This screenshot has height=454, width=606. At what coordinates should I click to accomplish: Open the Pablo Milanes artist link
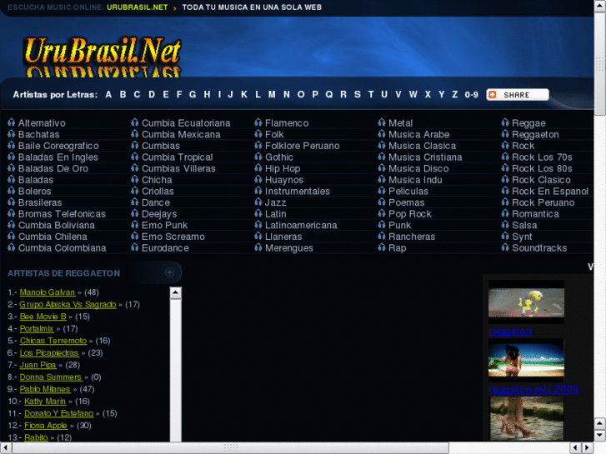tap(45, 389)
